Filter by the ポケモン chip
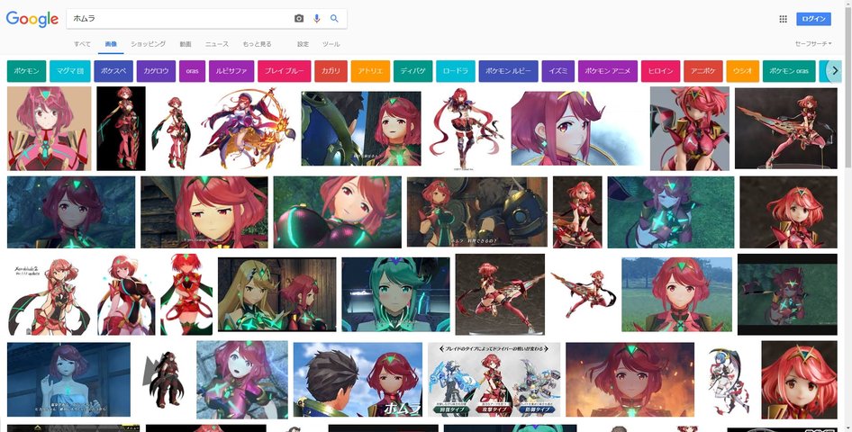 pos(27,71)
